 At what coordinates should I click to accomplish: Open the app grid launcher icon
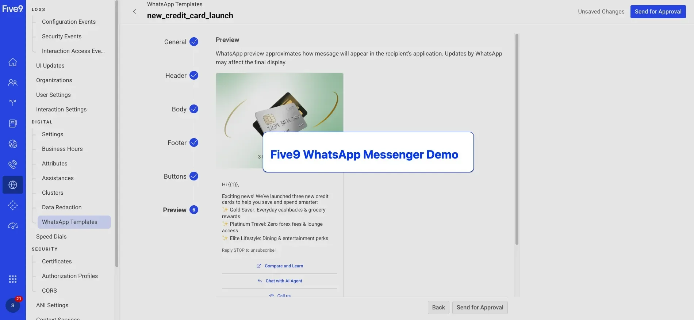click(13, 279)
